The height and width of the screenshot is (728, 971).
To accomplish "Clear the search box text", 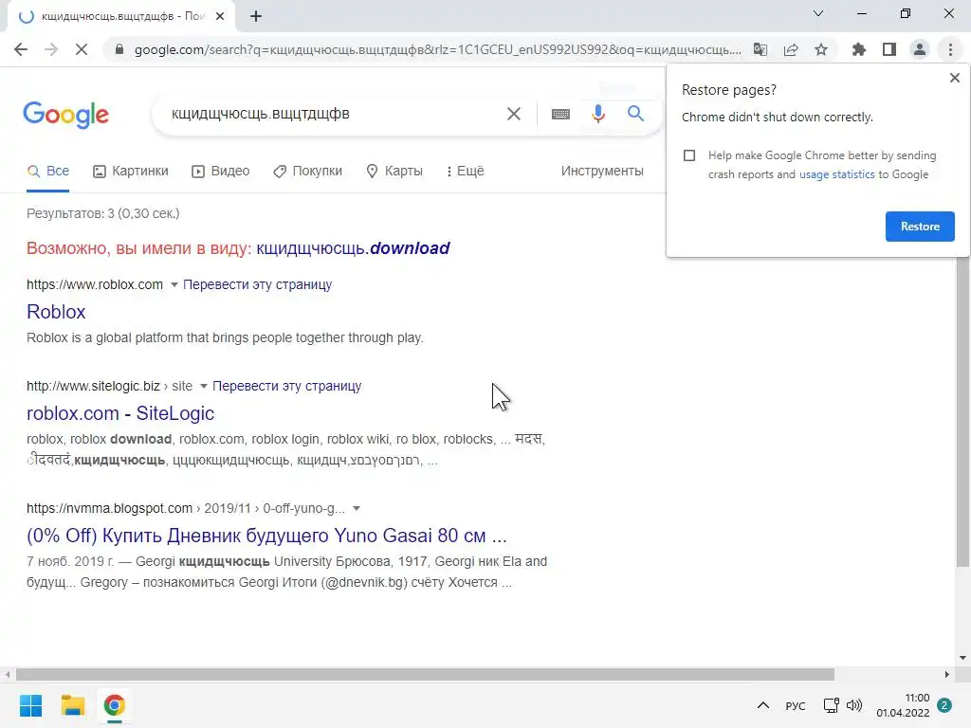I will pyautogui.click(x=513, y=114).
